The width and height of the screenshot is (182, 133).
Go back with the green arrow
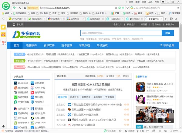coord(15,8)
